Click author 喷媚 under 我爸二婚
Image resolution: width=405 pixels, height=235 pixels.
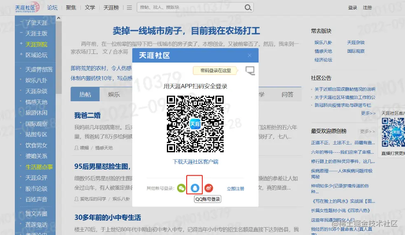click(84, 148)
